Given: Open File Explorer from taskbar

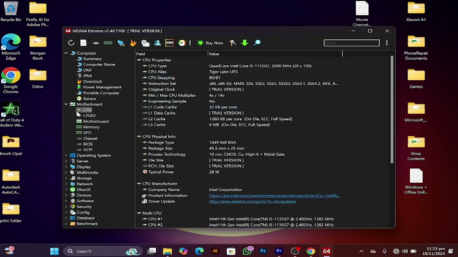Looking at the screenshot, I should (167, 251).
